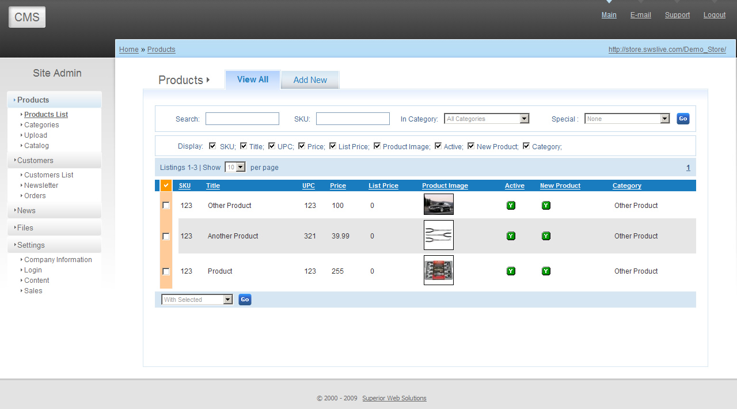Uncheck the Active display checkbox
The width and height of the screenshot is (737, 409).
(x=438, y=146)
